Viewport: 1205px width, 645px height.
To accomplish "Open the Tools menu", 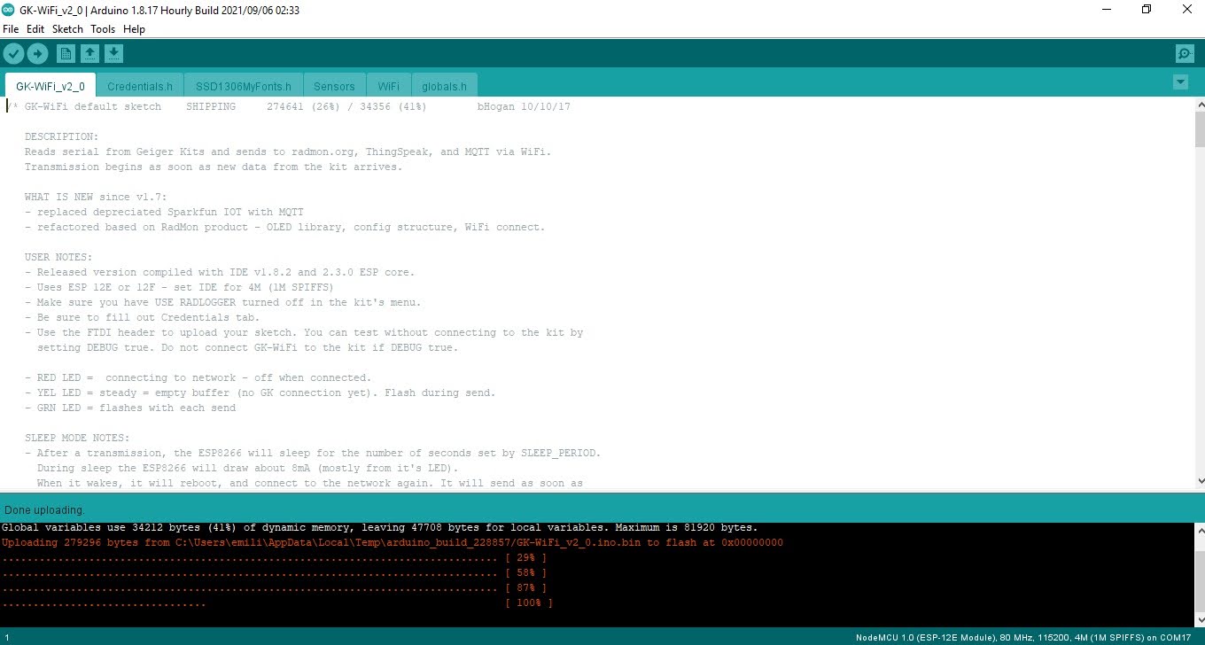I will (x=103, y=29).
